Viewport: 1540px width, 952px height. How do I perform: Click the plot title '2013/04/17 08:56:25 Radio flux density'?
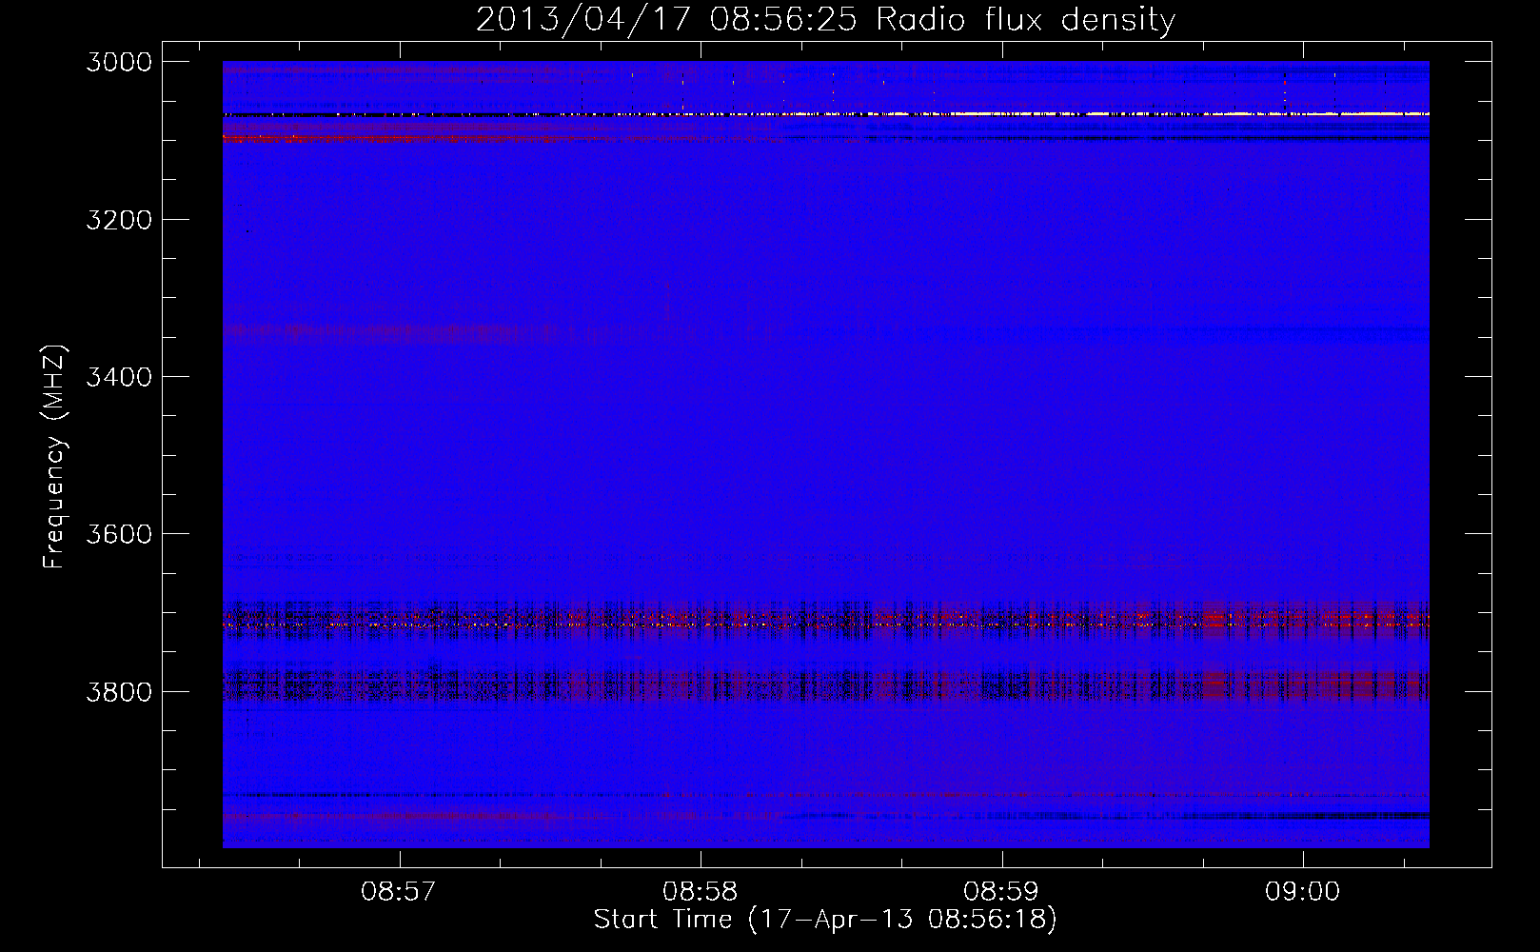coord(825,19)
